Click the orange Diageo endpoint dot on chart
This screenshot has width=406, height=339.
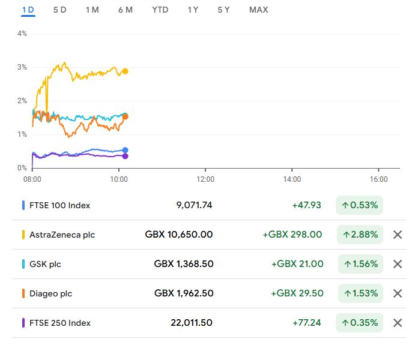pos(125,117)
